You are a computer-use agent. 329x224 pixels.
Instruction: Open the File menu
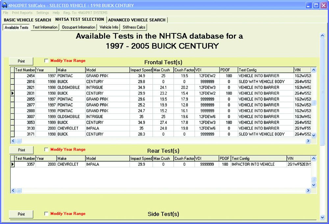(5, 13)
